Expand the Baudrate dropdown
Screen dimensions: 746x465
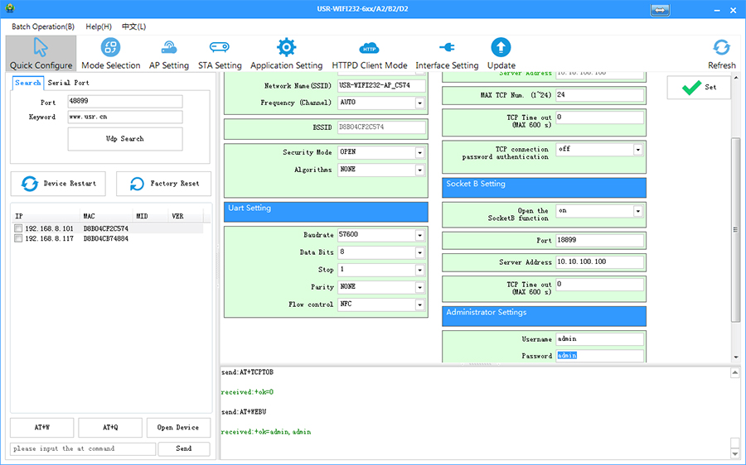click(x=419, y=235)
